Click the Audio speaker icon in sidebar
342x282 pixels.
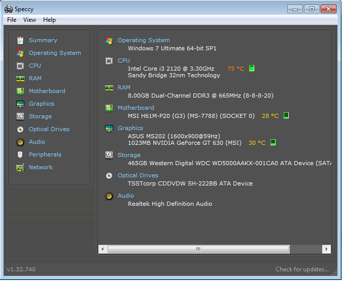point(20,142)
